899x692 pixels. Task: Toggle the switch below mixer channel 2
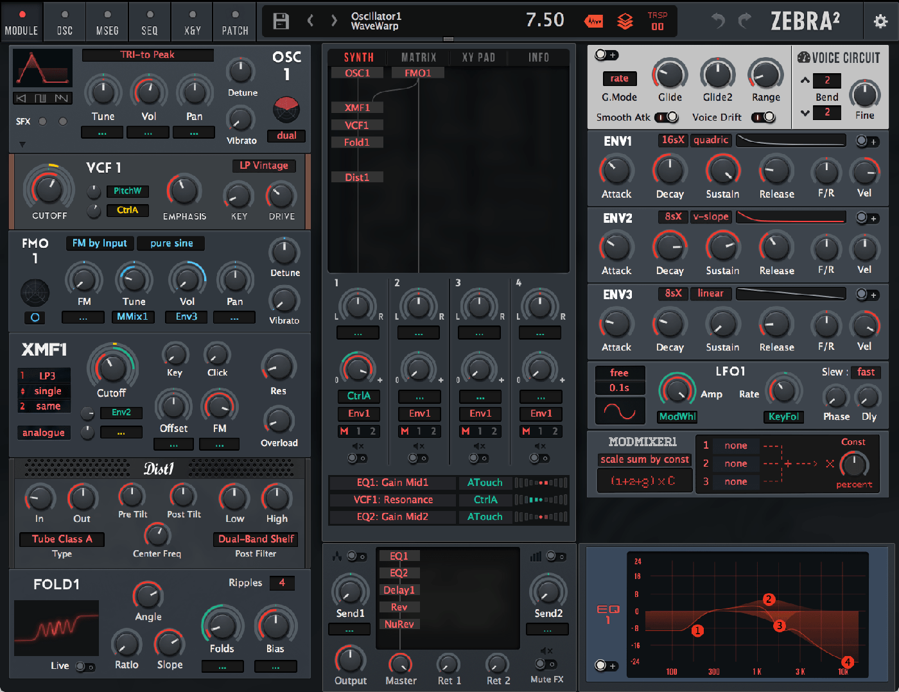pos(418,458)
